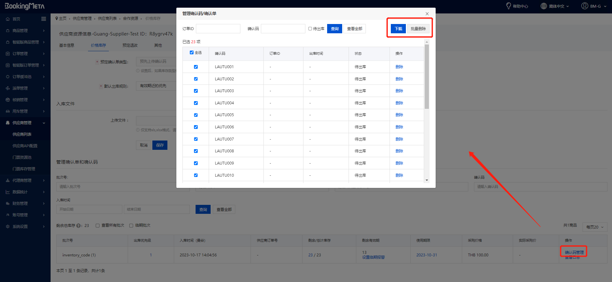Click the globe language icon
The width and height of the screenshot is (612, 282).
(x=544, y=6)
